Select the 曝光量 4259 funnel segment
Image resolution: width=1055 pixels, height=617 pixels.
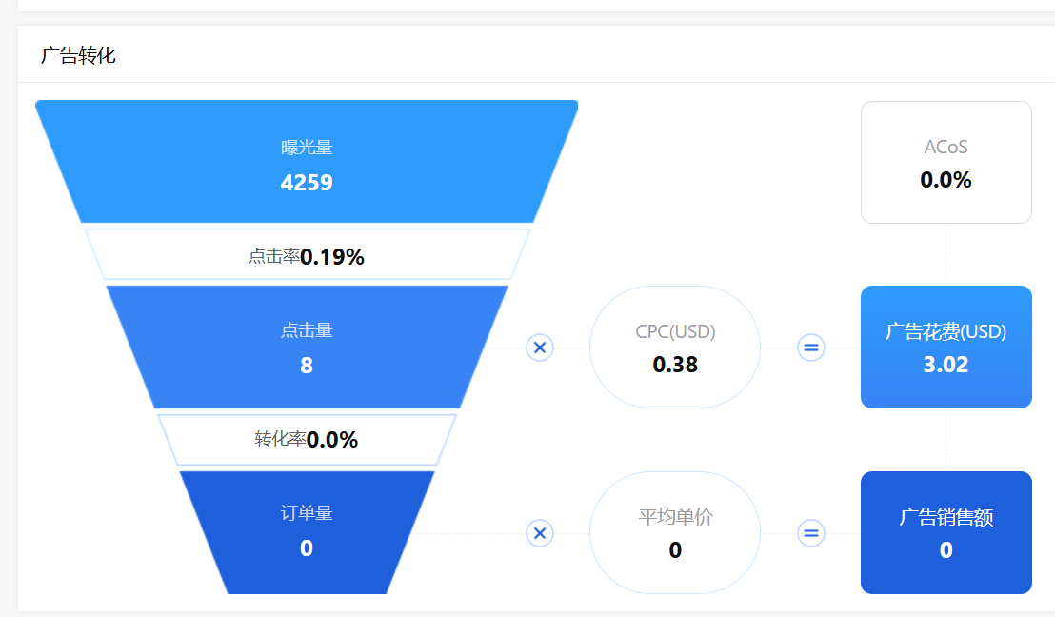pos(307,162)
